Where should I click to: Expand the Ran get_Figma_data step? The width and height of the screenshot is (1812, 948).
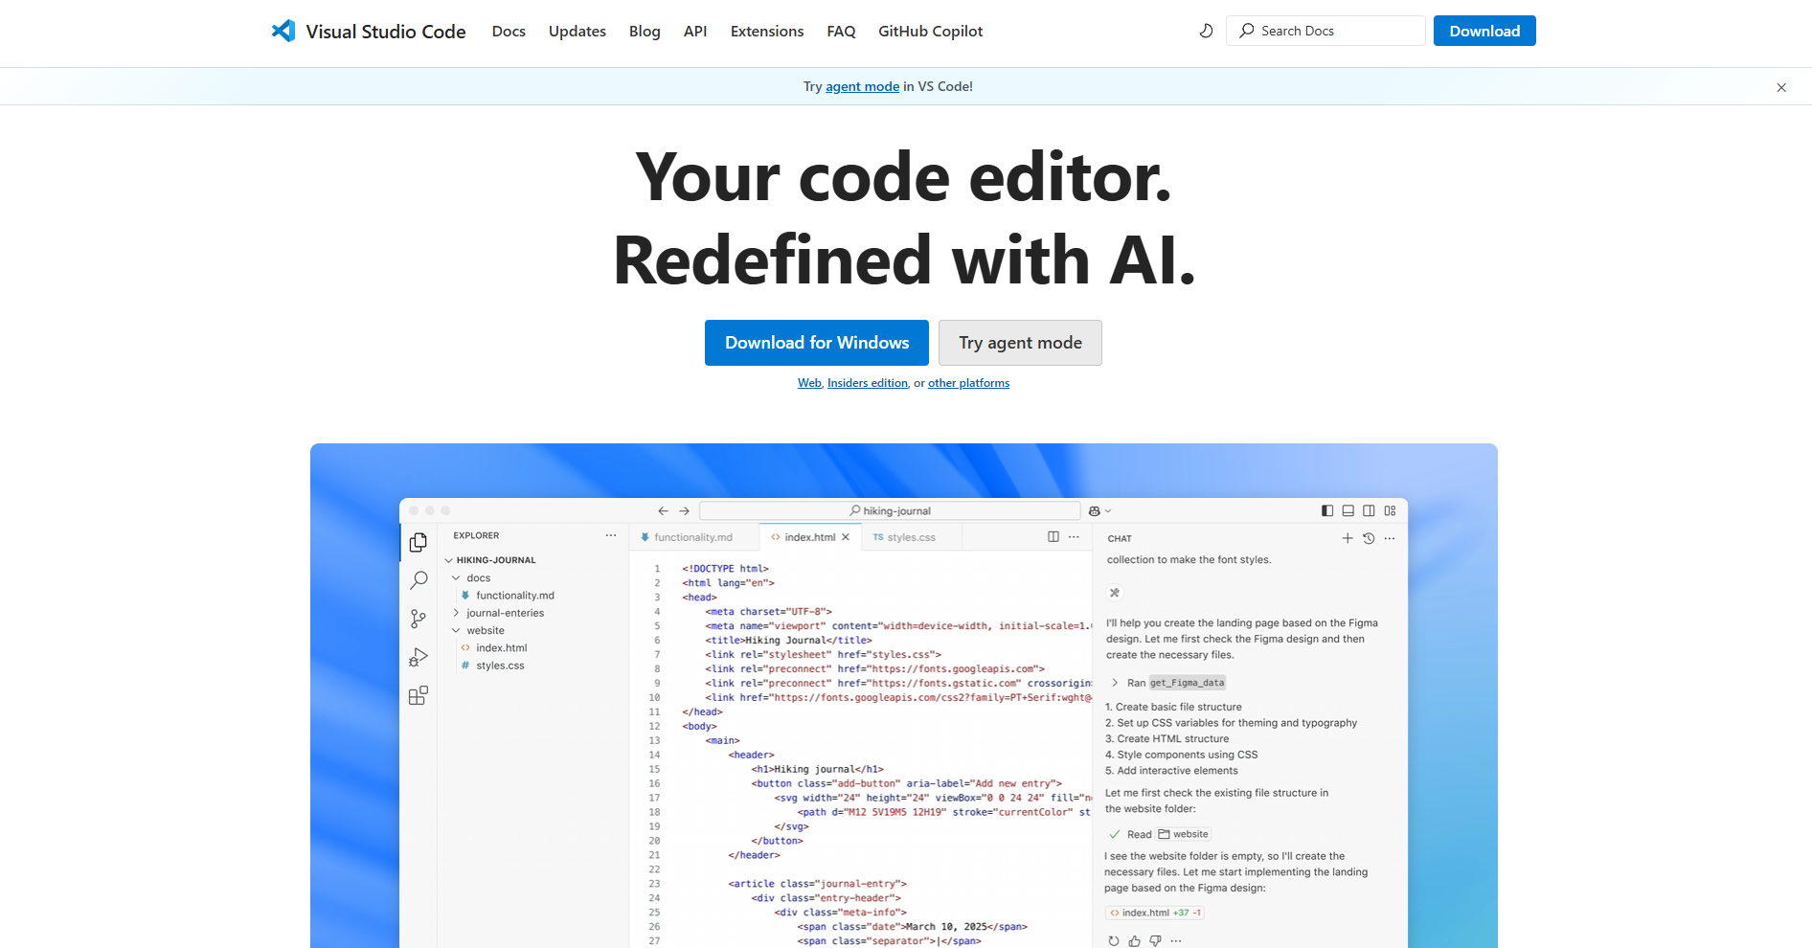point(1115,683)
